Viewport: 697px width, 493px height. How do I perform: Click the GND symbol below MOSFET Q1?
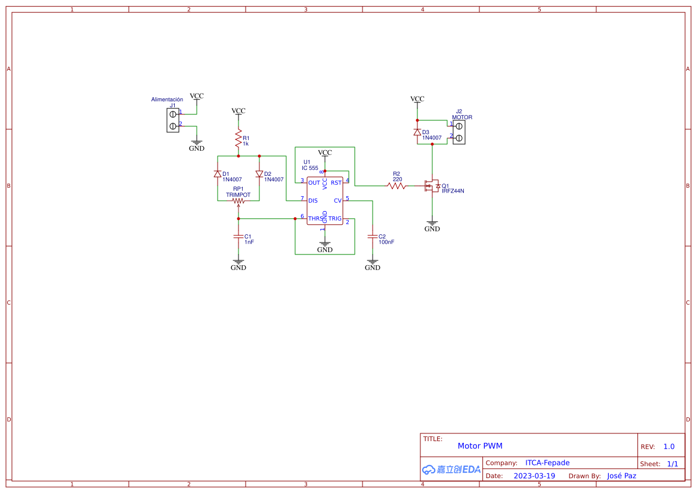coord(432,222)
